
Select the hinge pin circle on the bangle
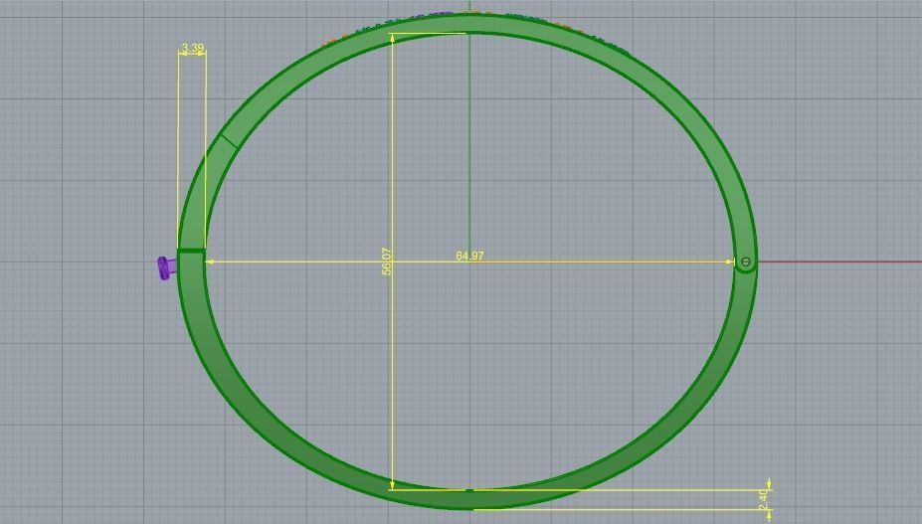[x=746, y=262]
